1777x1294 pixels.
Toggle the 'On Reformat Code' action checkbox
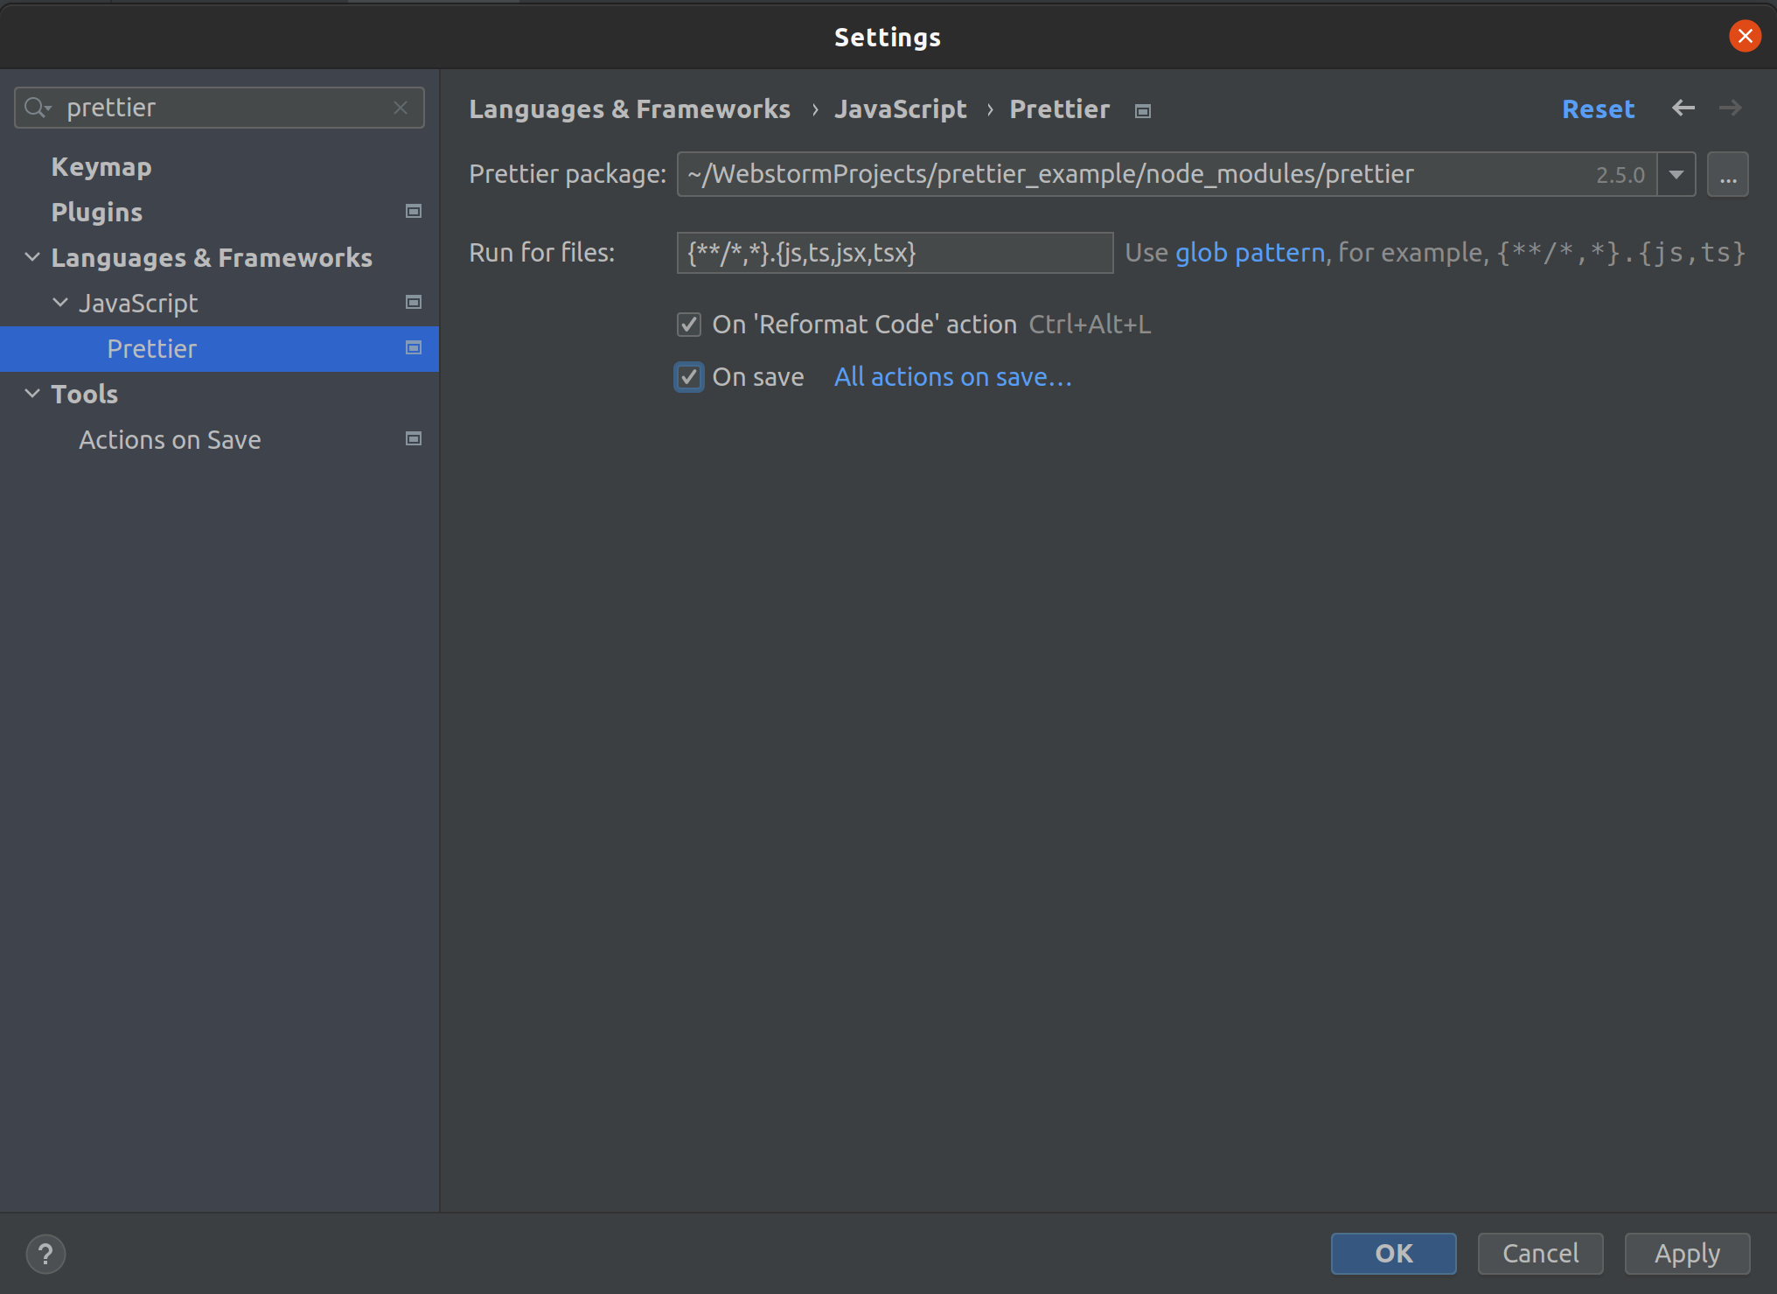[690, 323]
